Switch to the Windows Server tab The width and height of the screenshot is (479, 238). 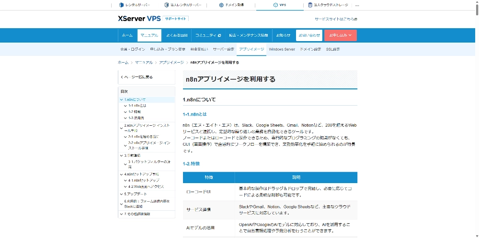[x=282, y=49]
